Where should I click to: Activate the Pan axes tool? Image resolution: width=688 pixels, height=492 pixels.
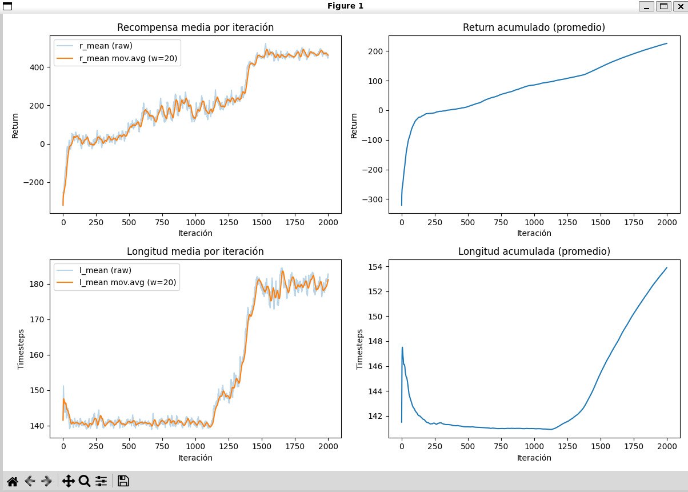tap(68, 481)
